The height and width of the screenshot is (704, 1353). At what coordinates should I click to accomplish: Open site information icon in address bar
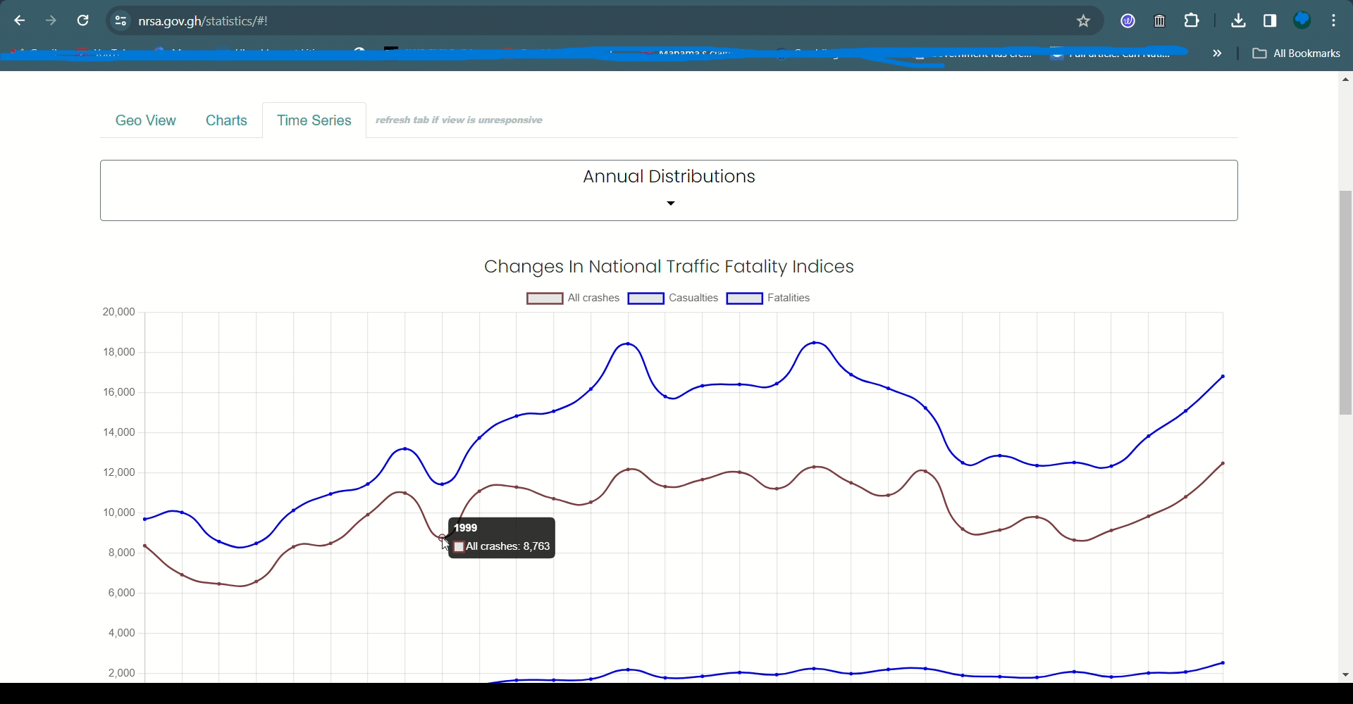pyautogui.click(x=121, y=21)
